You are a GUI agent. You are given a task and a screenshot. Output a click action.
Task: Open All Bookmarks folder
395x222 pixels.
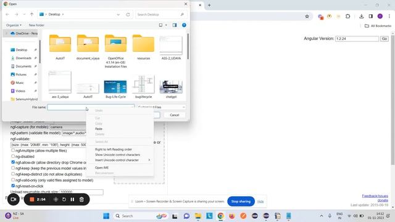coord(378,26)
